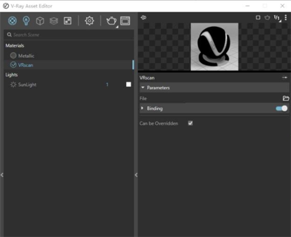Click the SunLight sun icon
Image resolution: width=291 pixels, height=237 pixels.
[x=13, y=84]
